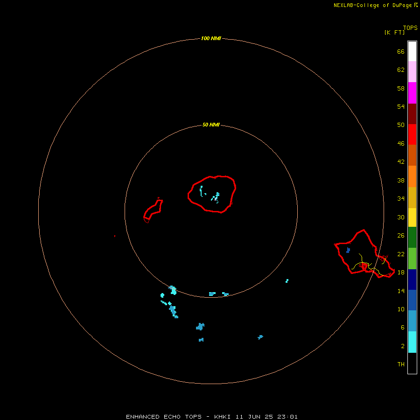
Task: Pick the dark orange legend swatch
Action: (412, 155)
